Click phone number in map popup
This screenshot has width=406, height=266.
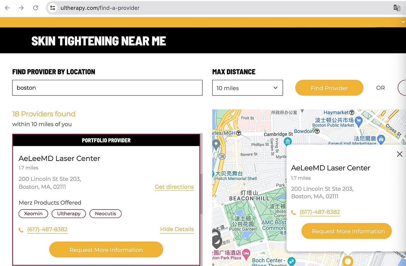(x=320, y=212)
